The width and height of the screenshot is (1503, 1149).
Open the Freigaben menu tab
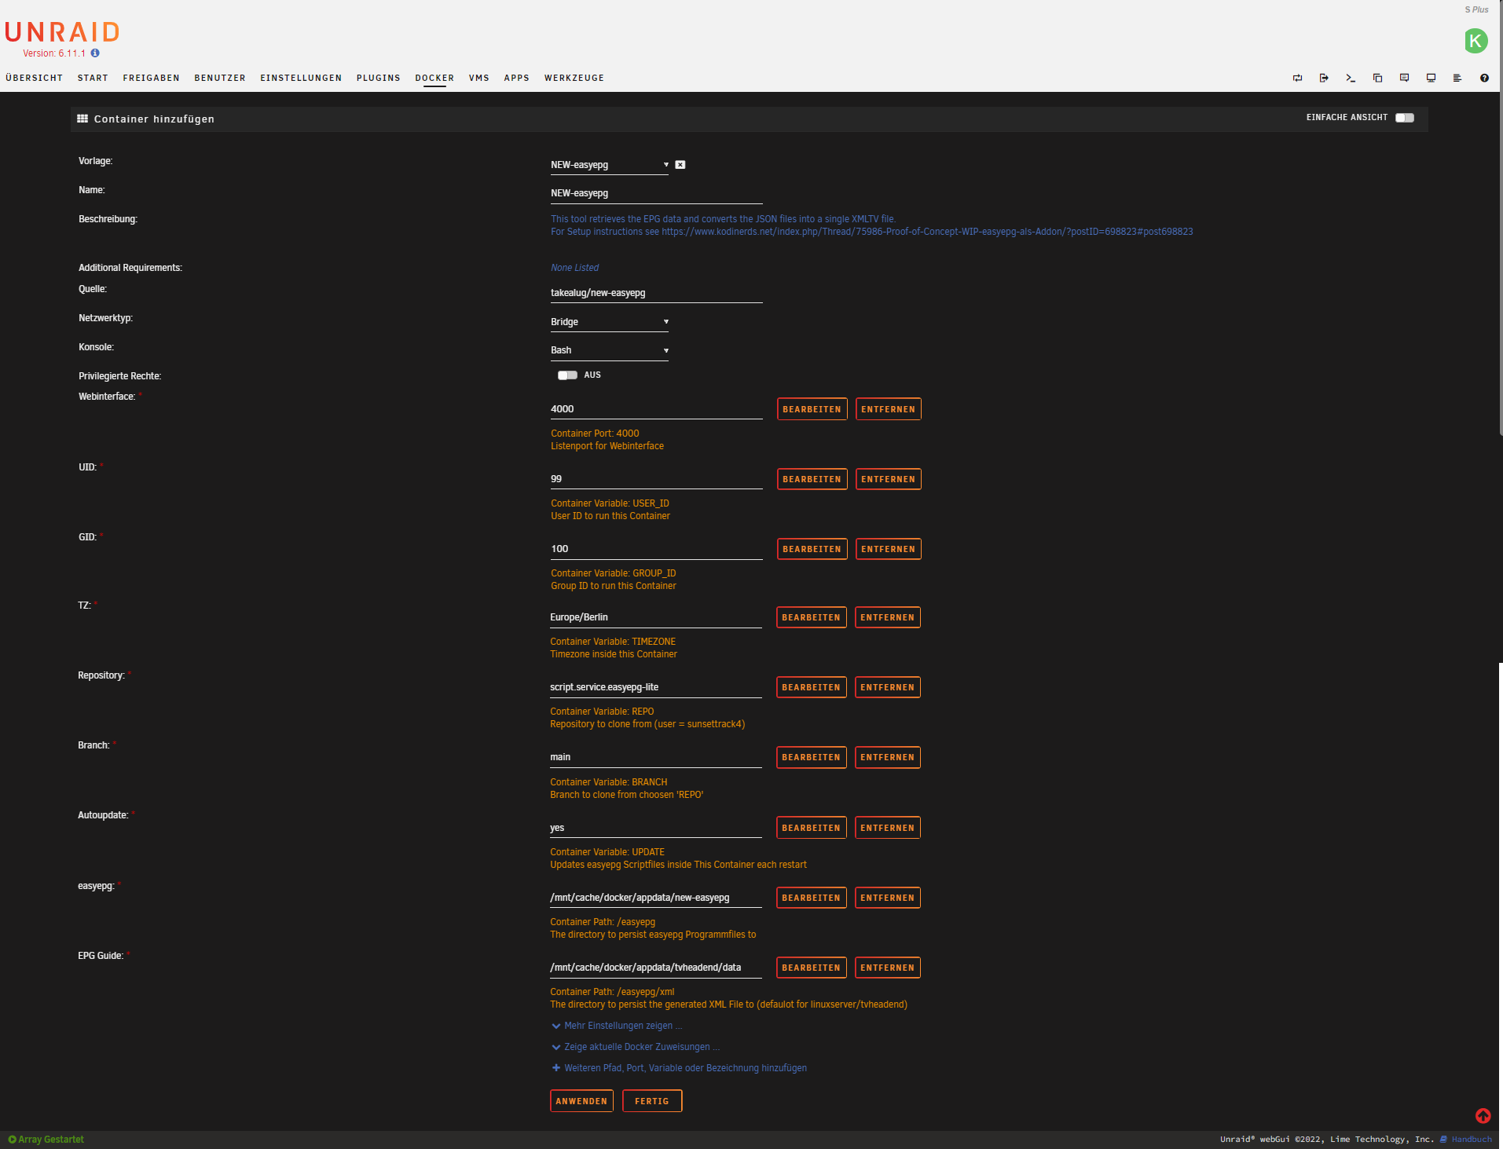151,78
